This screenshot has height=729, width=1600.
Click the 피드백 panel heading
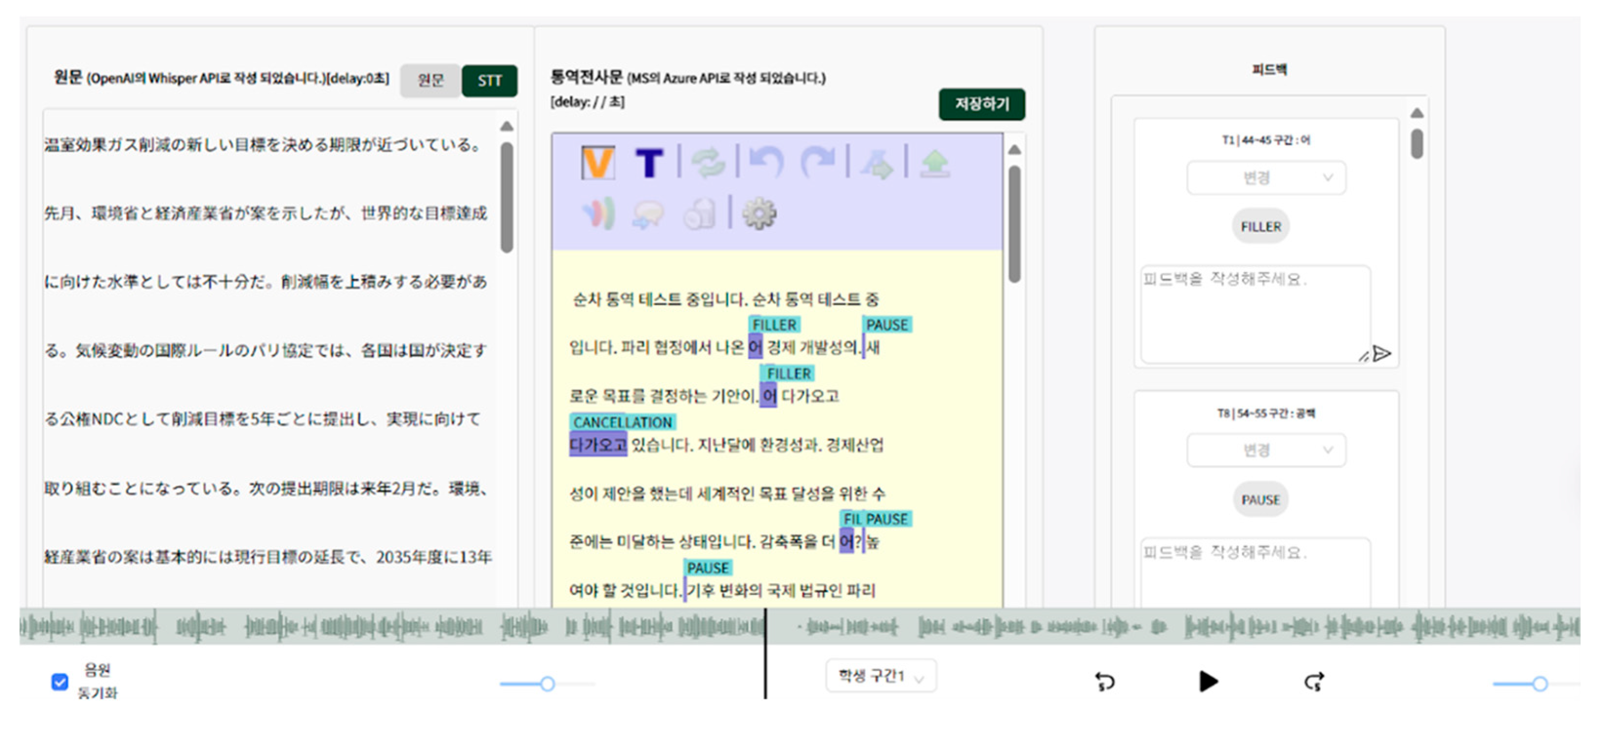(x=1270, y=70)
